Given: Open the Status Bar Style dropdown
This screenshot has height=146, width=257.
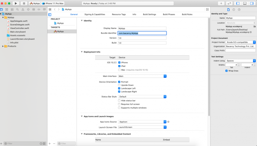Looking at the screenshot, I should 165,96.
